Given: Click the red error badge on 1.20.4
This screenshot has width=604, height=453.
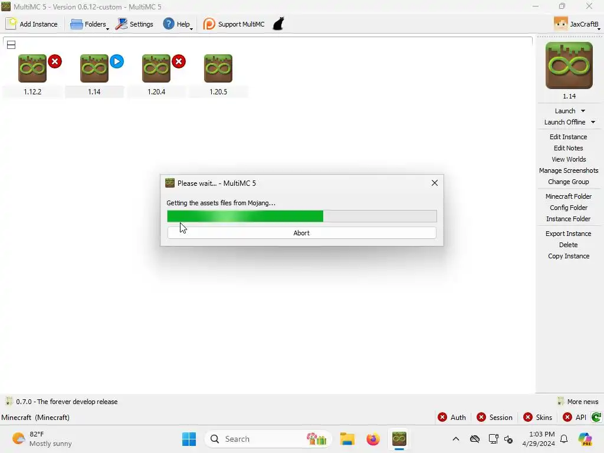Looking at the screenshot, I should [179, 61].
